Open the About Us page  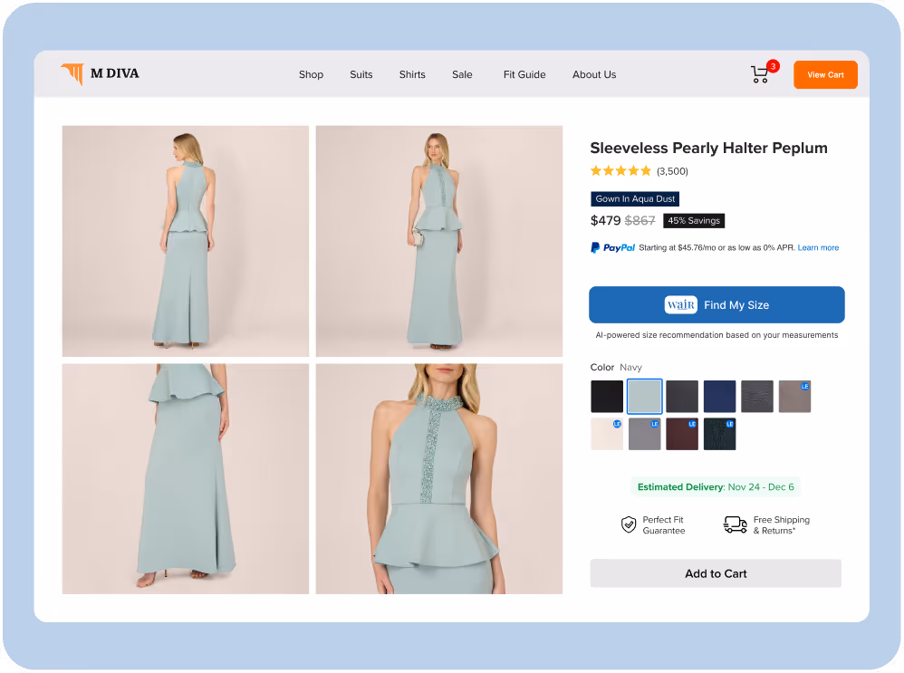pos(594,74)
